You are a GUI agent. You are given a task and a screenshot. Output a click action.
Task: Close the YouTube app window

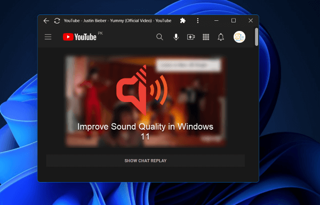point(251,20)
